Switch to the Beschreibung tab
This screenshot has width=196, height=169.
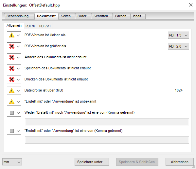(x=19, y=16)
